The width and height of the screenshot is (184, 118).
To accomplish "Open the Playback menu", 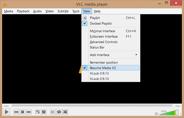I will coord(23,11).
